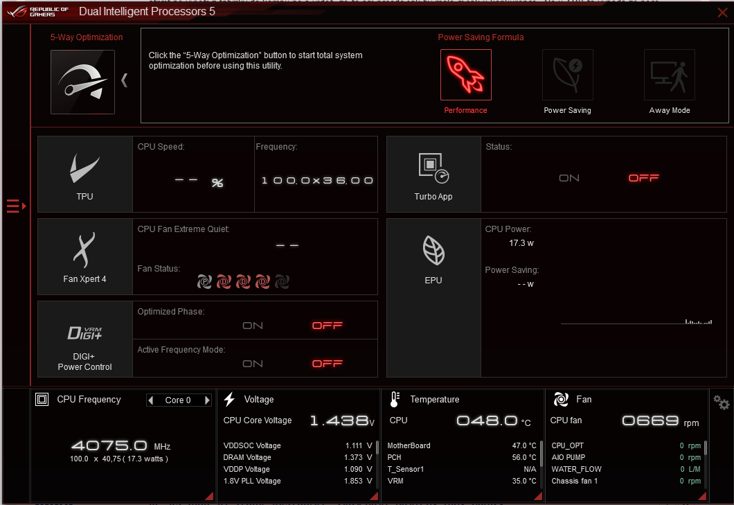Image resolution: width=734 pixels, height=505 pixels.
Task: Select next core with right arrow
Action: [206, 400]
